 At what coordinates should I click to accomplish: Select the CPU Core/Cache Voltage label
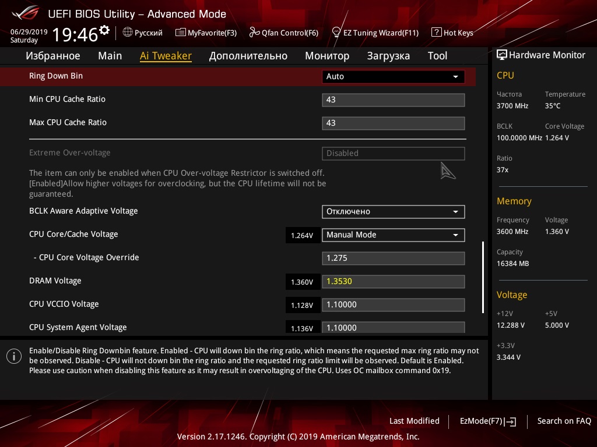73,234
